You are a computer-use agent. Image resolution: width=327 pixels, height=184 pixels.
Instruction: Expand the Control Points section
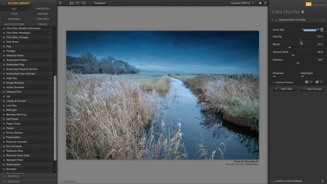273,82
